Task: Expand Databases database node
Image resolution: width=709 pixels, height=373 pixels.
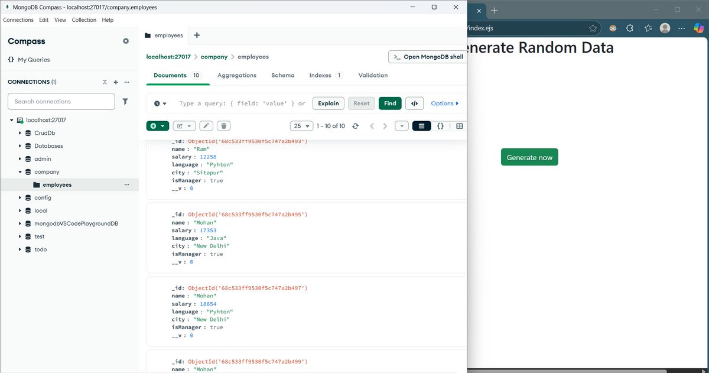Action: coord(19,146)
